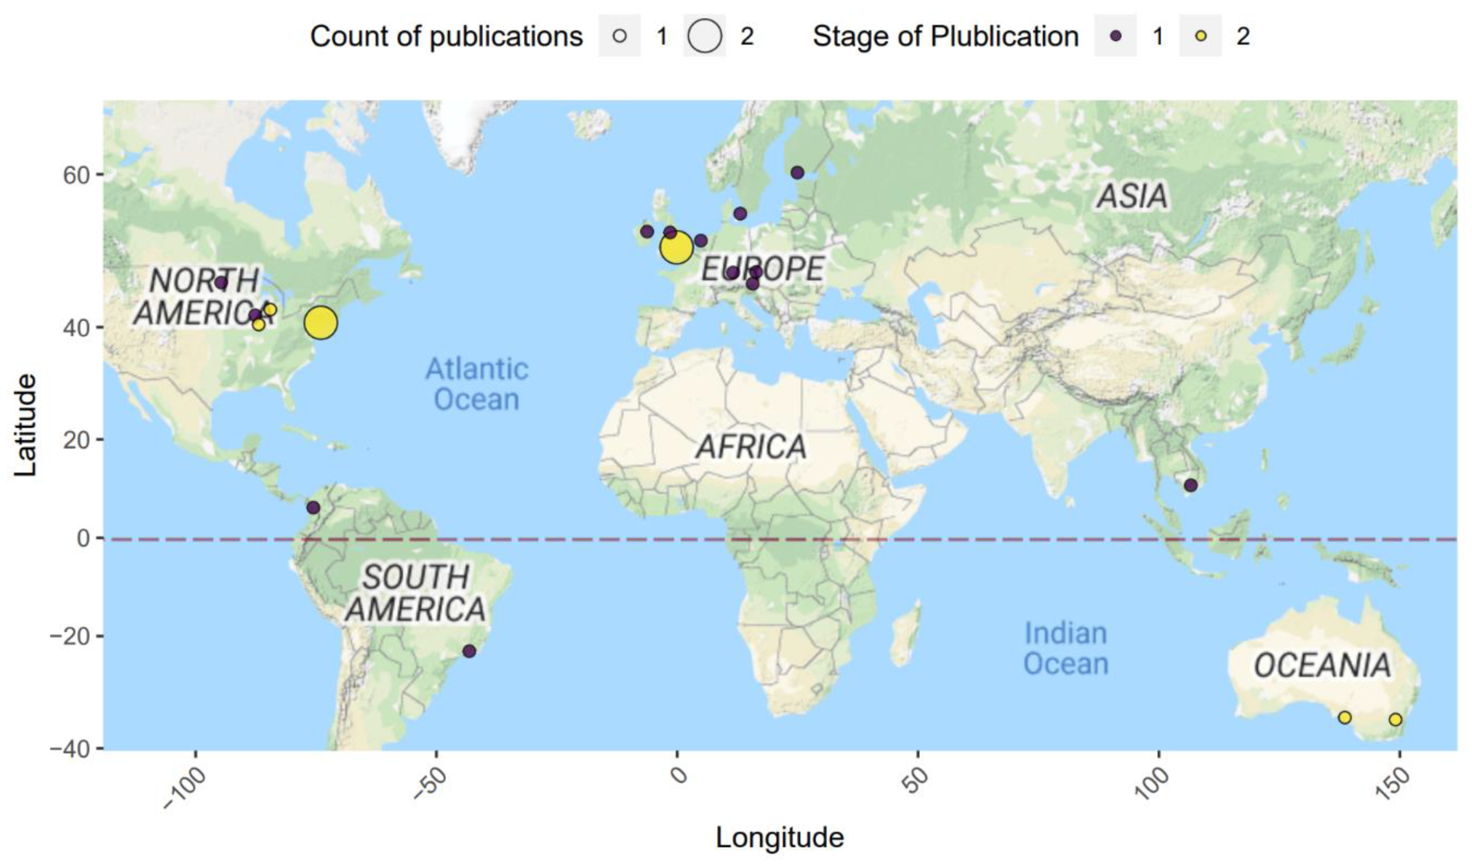
Task: Click the large count-2 legend circle
Action: (x=704, y=36)
